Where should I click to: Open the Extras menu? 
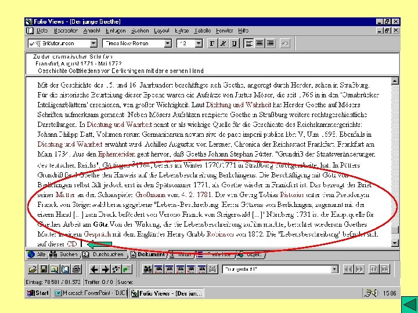(x=182, y=31)
